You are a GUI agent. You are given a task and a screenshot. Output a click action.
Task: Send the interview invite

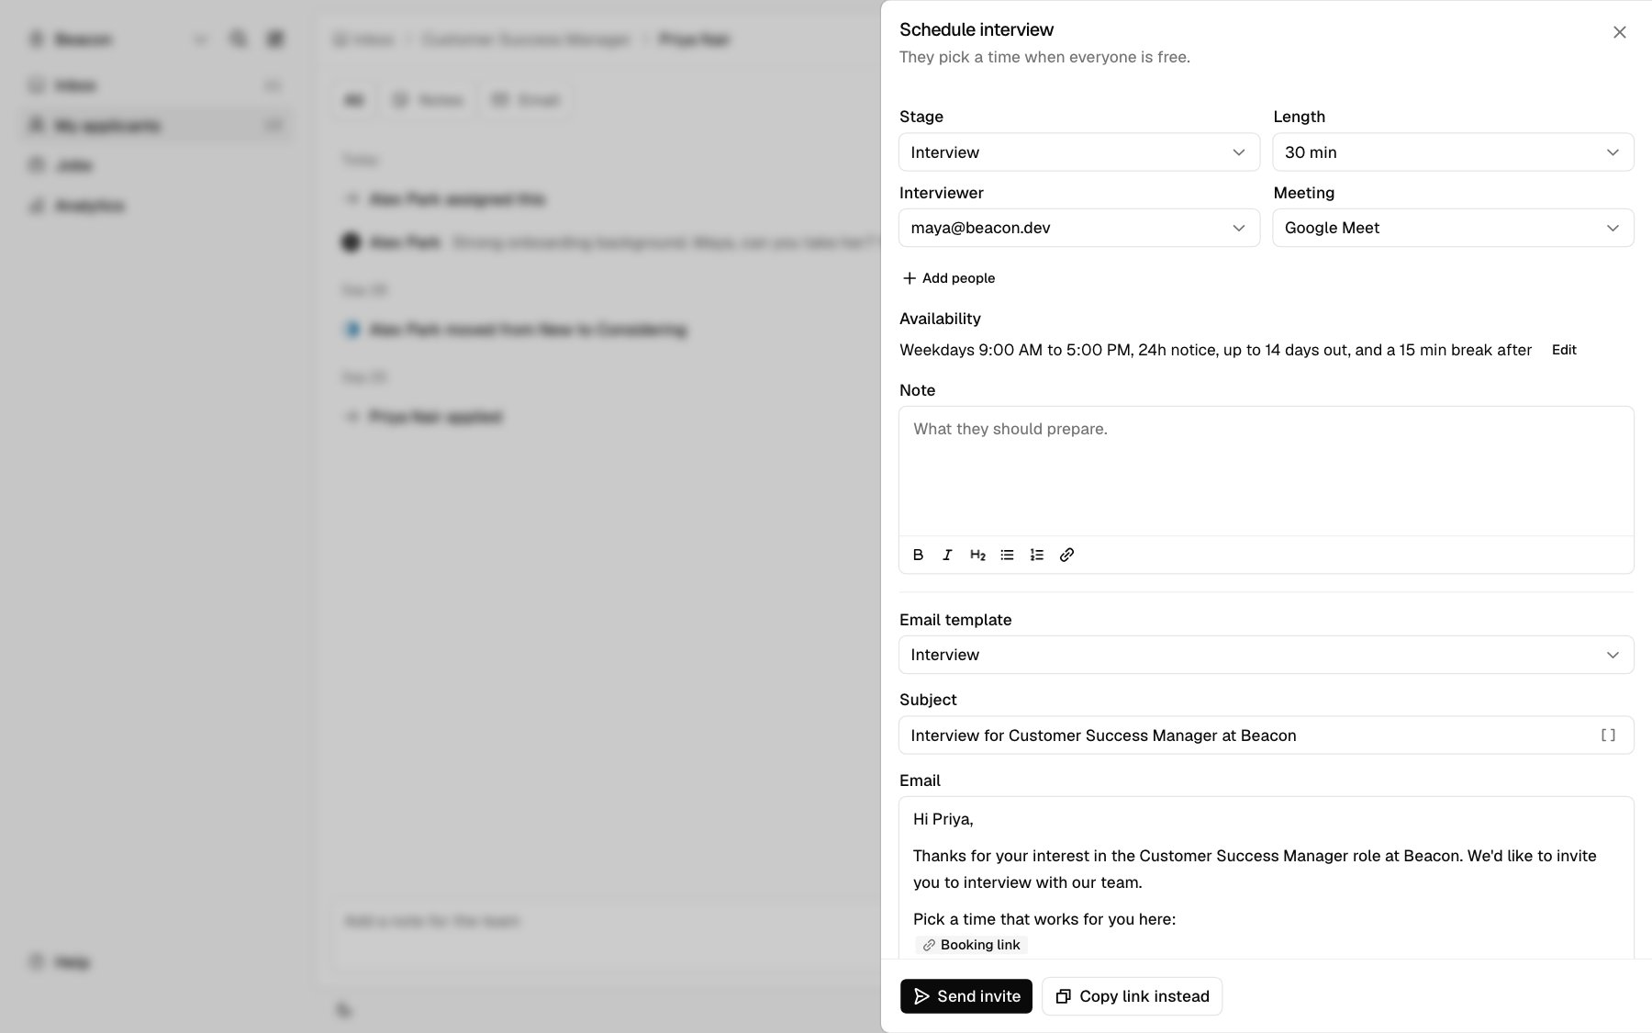pyautogui.click(x=966, y=996)
